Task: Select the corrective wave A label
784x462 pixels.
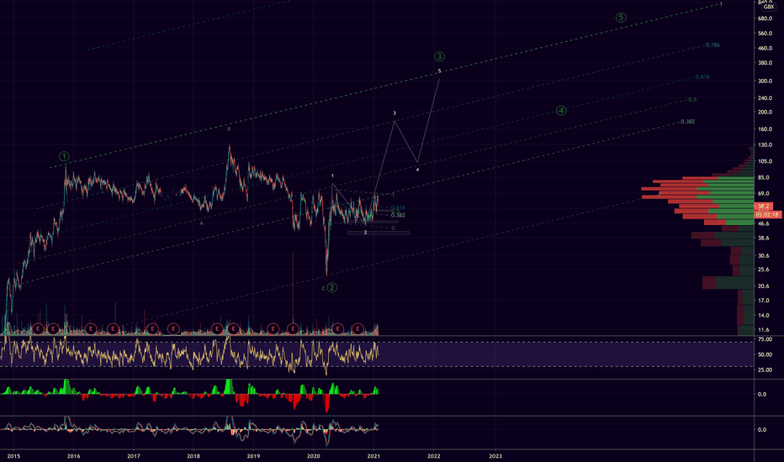Action: point(202,223)
